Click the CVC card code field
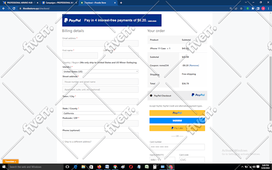The height and width of the screenshot is (170, 272). coord(192,160)
